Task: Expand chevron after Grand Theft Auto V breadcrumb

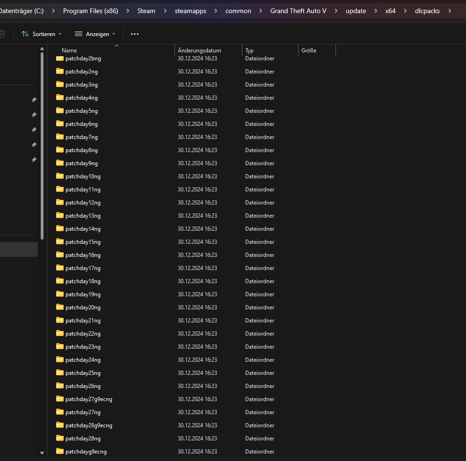Action: pos(336,11)
